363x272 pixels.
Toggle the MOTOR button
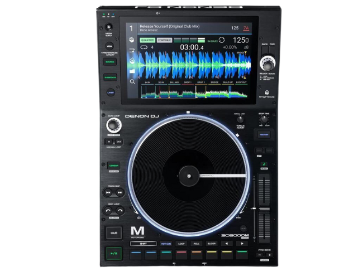point(264,134)
